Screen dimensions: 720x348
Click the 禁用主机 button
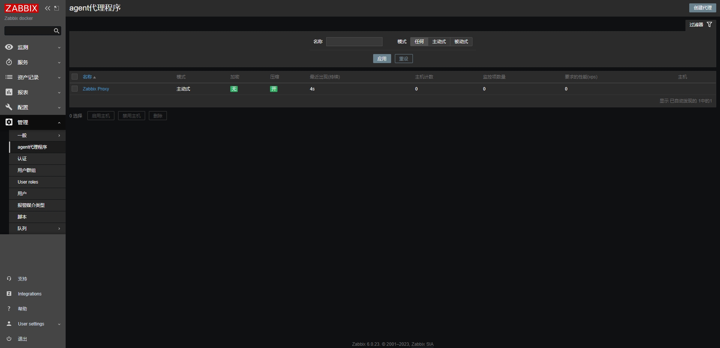click(x=132, y=116)
